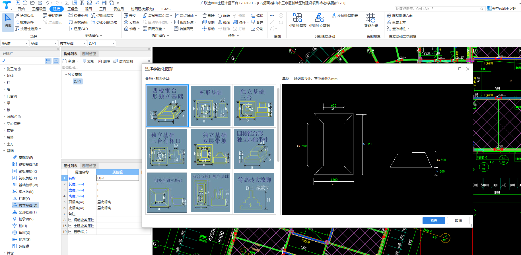Click the 名称 value field DJ-1

pyautogui.click(x=118, y=178)
